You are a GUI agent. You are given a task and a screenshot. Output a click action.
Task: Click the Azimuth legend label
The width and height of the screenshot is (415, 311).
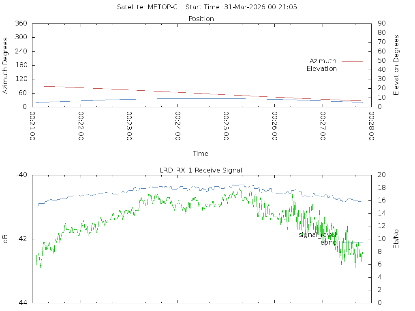point(323,61)
